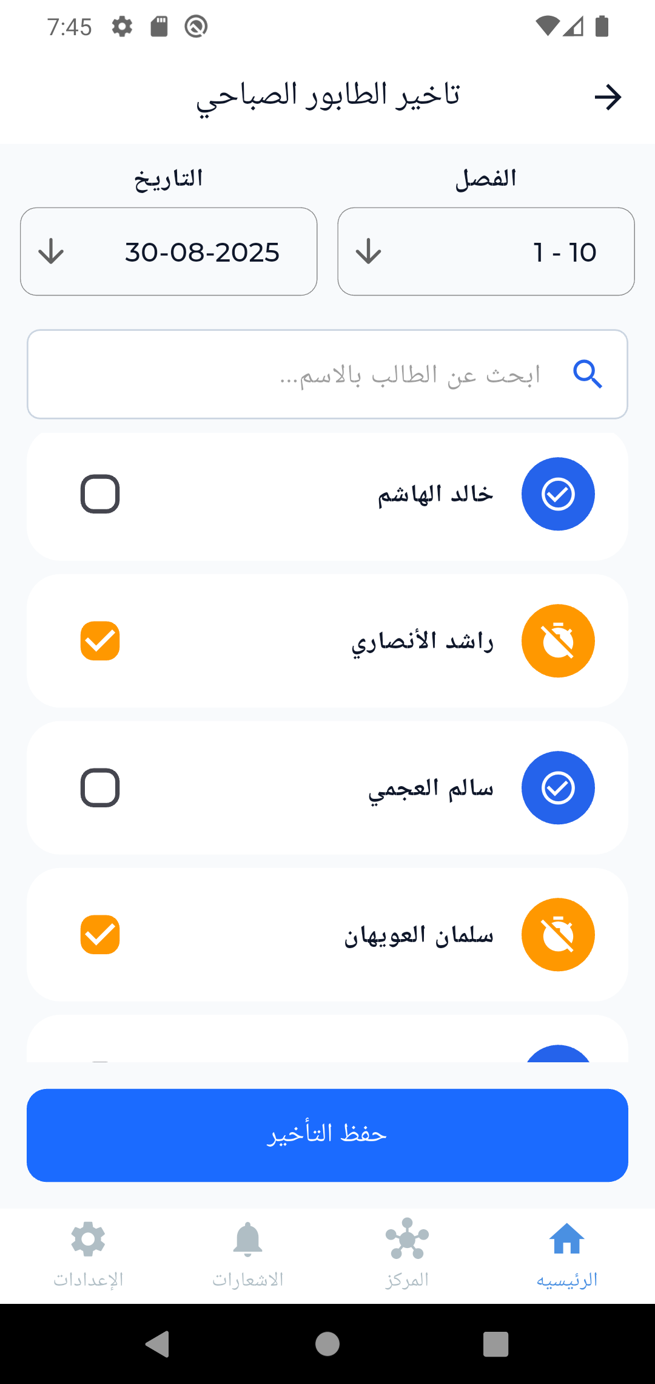Tap blue check icon beside سالم العجمي
The width and height of the screenshot is (655, 1384).
(558, 788)
